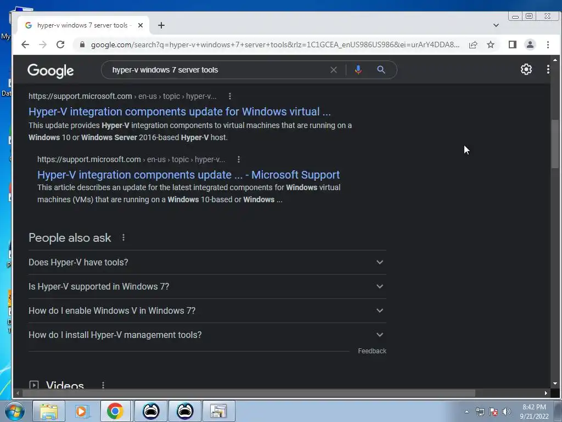Click scroll right arrow at bottom
The image size is (562, 422).
[x=546, y=393]
